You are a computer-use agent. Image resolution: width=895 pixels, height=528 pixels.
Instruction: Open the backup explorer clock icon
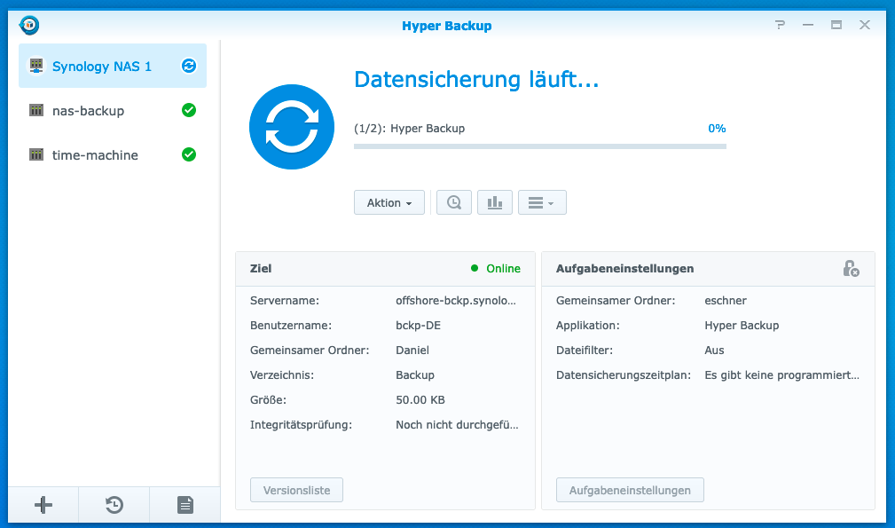click(x=454, y=202)
